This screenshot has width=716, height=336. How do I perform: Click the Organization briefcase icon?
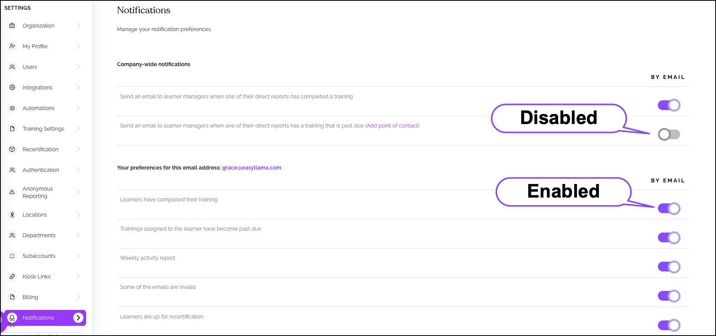(12, 26)
